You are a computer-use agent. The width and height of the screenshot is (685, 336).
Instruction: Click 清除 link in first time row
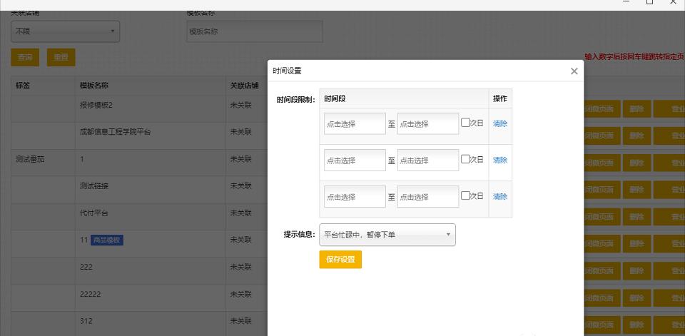tap(500, 123)
